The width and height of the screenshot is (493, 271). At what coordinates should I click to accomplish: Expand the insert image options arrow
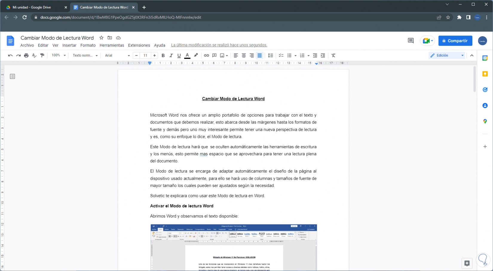click(227, 56)
